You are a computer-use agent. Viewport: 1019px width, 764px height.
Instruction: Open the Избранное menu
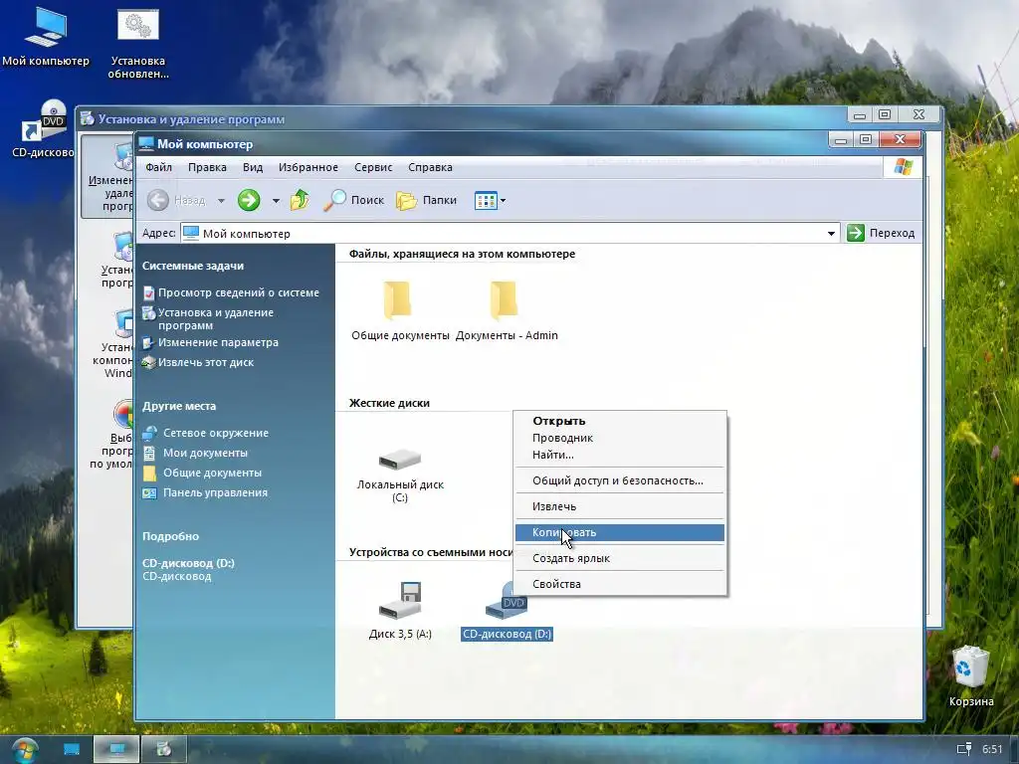308,167
